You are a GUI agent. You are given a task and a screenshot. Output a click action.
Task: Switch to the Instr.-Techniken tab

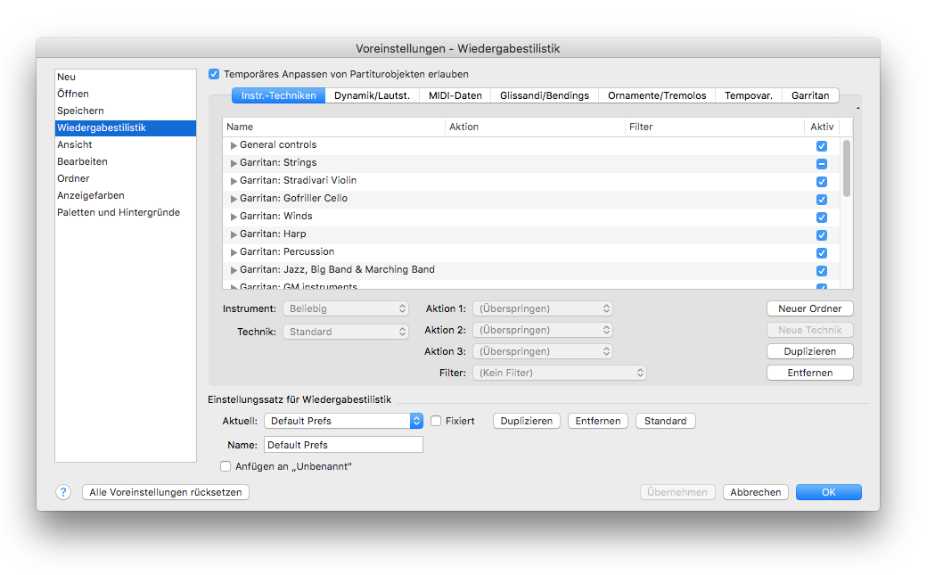click(x=278, y=95)
